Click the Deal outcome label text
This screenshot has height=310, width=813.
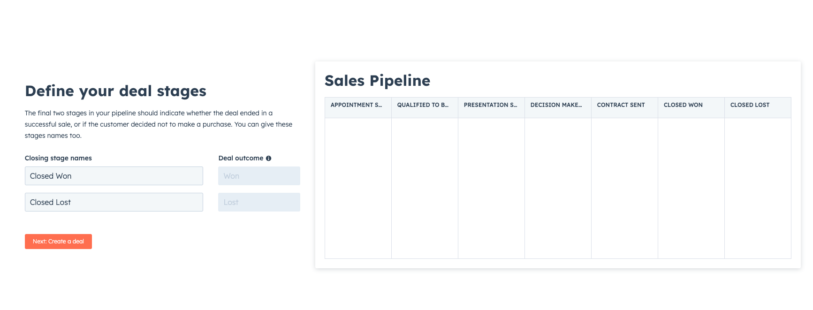(x=241, y=158)
